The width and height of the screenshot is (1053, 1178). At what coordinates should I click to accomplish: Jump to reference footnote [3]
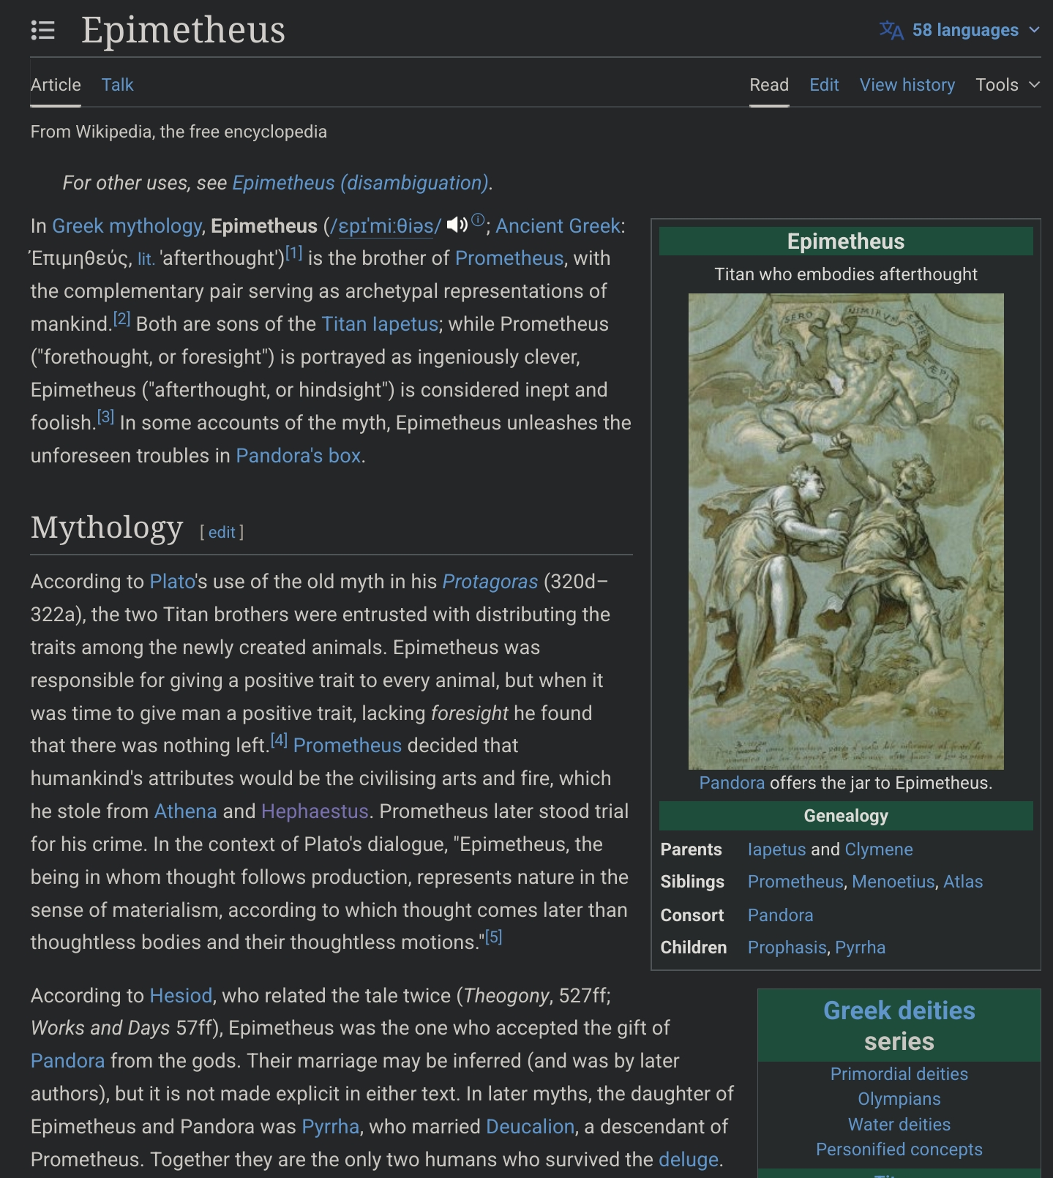click(105, 418)
